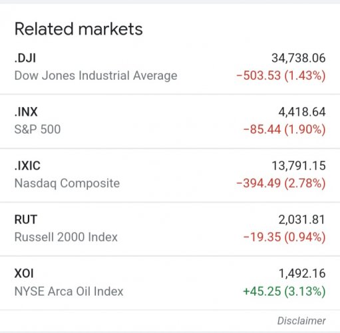
Task: Select the 2,031.81 Russell price
Action: click(x=302, y=220)
